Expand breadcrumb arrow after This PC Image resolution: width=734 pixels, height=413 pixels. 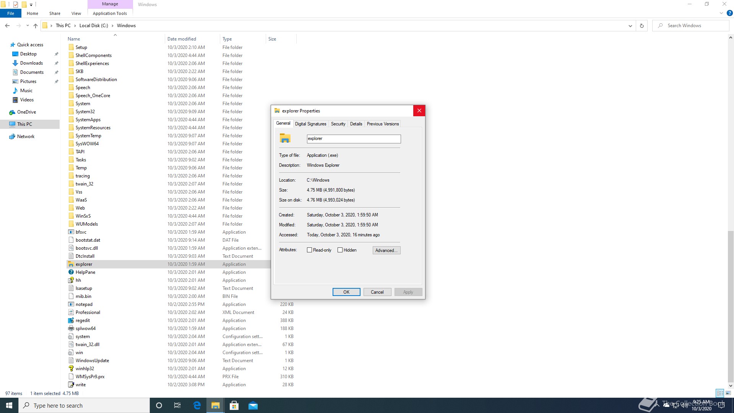(x=75, y=26)
